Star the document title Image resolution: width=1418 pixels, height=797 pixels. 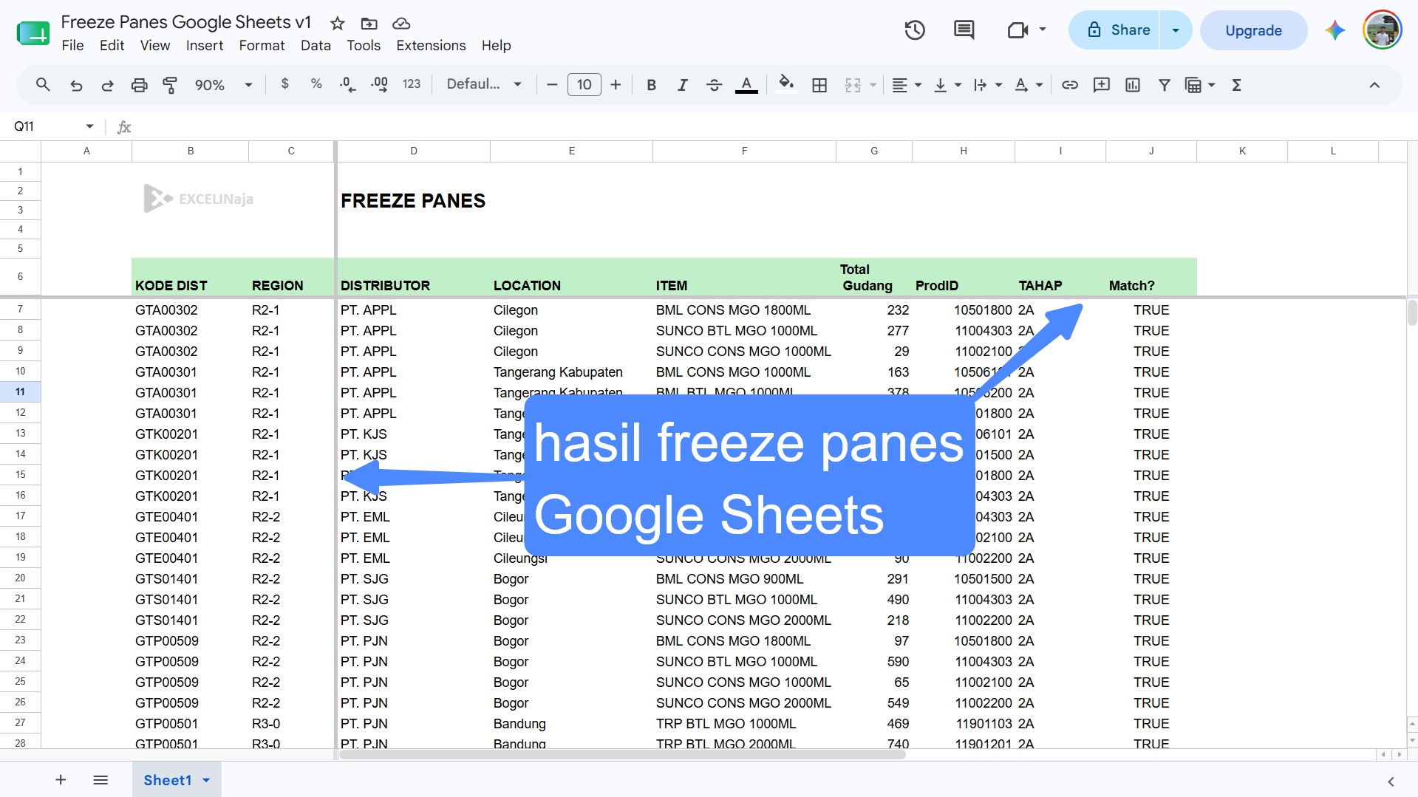tap(338, 23)
